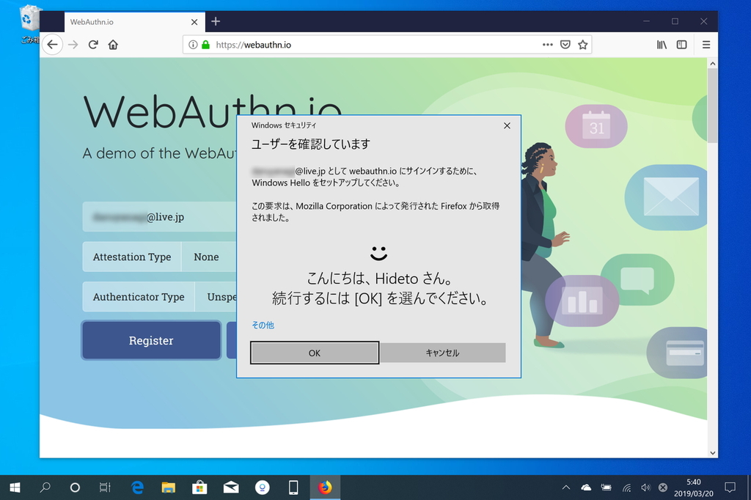Click the volume icon in the system tray
This screenshot has width=751, height=500.
click(x=646, y=487)
